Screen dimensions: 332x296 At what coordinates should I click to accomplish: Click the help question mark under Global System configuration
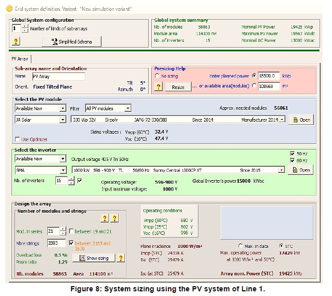16,41
